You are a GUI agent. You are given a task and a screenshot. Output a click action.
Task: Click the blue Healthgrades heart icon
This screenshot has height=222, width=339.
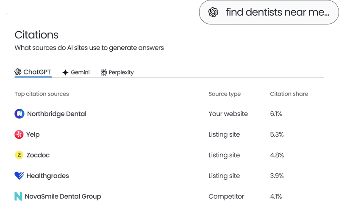coord(19,175)
